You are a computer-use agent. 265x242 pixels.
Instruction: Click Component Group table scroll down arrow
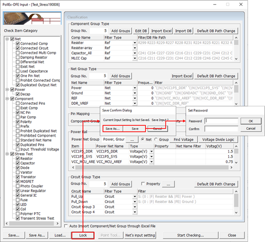tap(236, 59)
